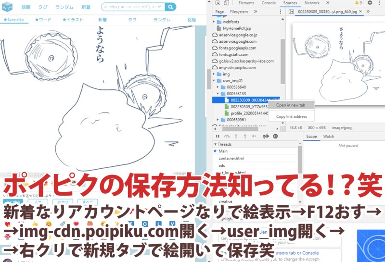Open the ランダム link in header
This screenshot has height=262, width=385.
pyautogui.click(x=64, y=7)
